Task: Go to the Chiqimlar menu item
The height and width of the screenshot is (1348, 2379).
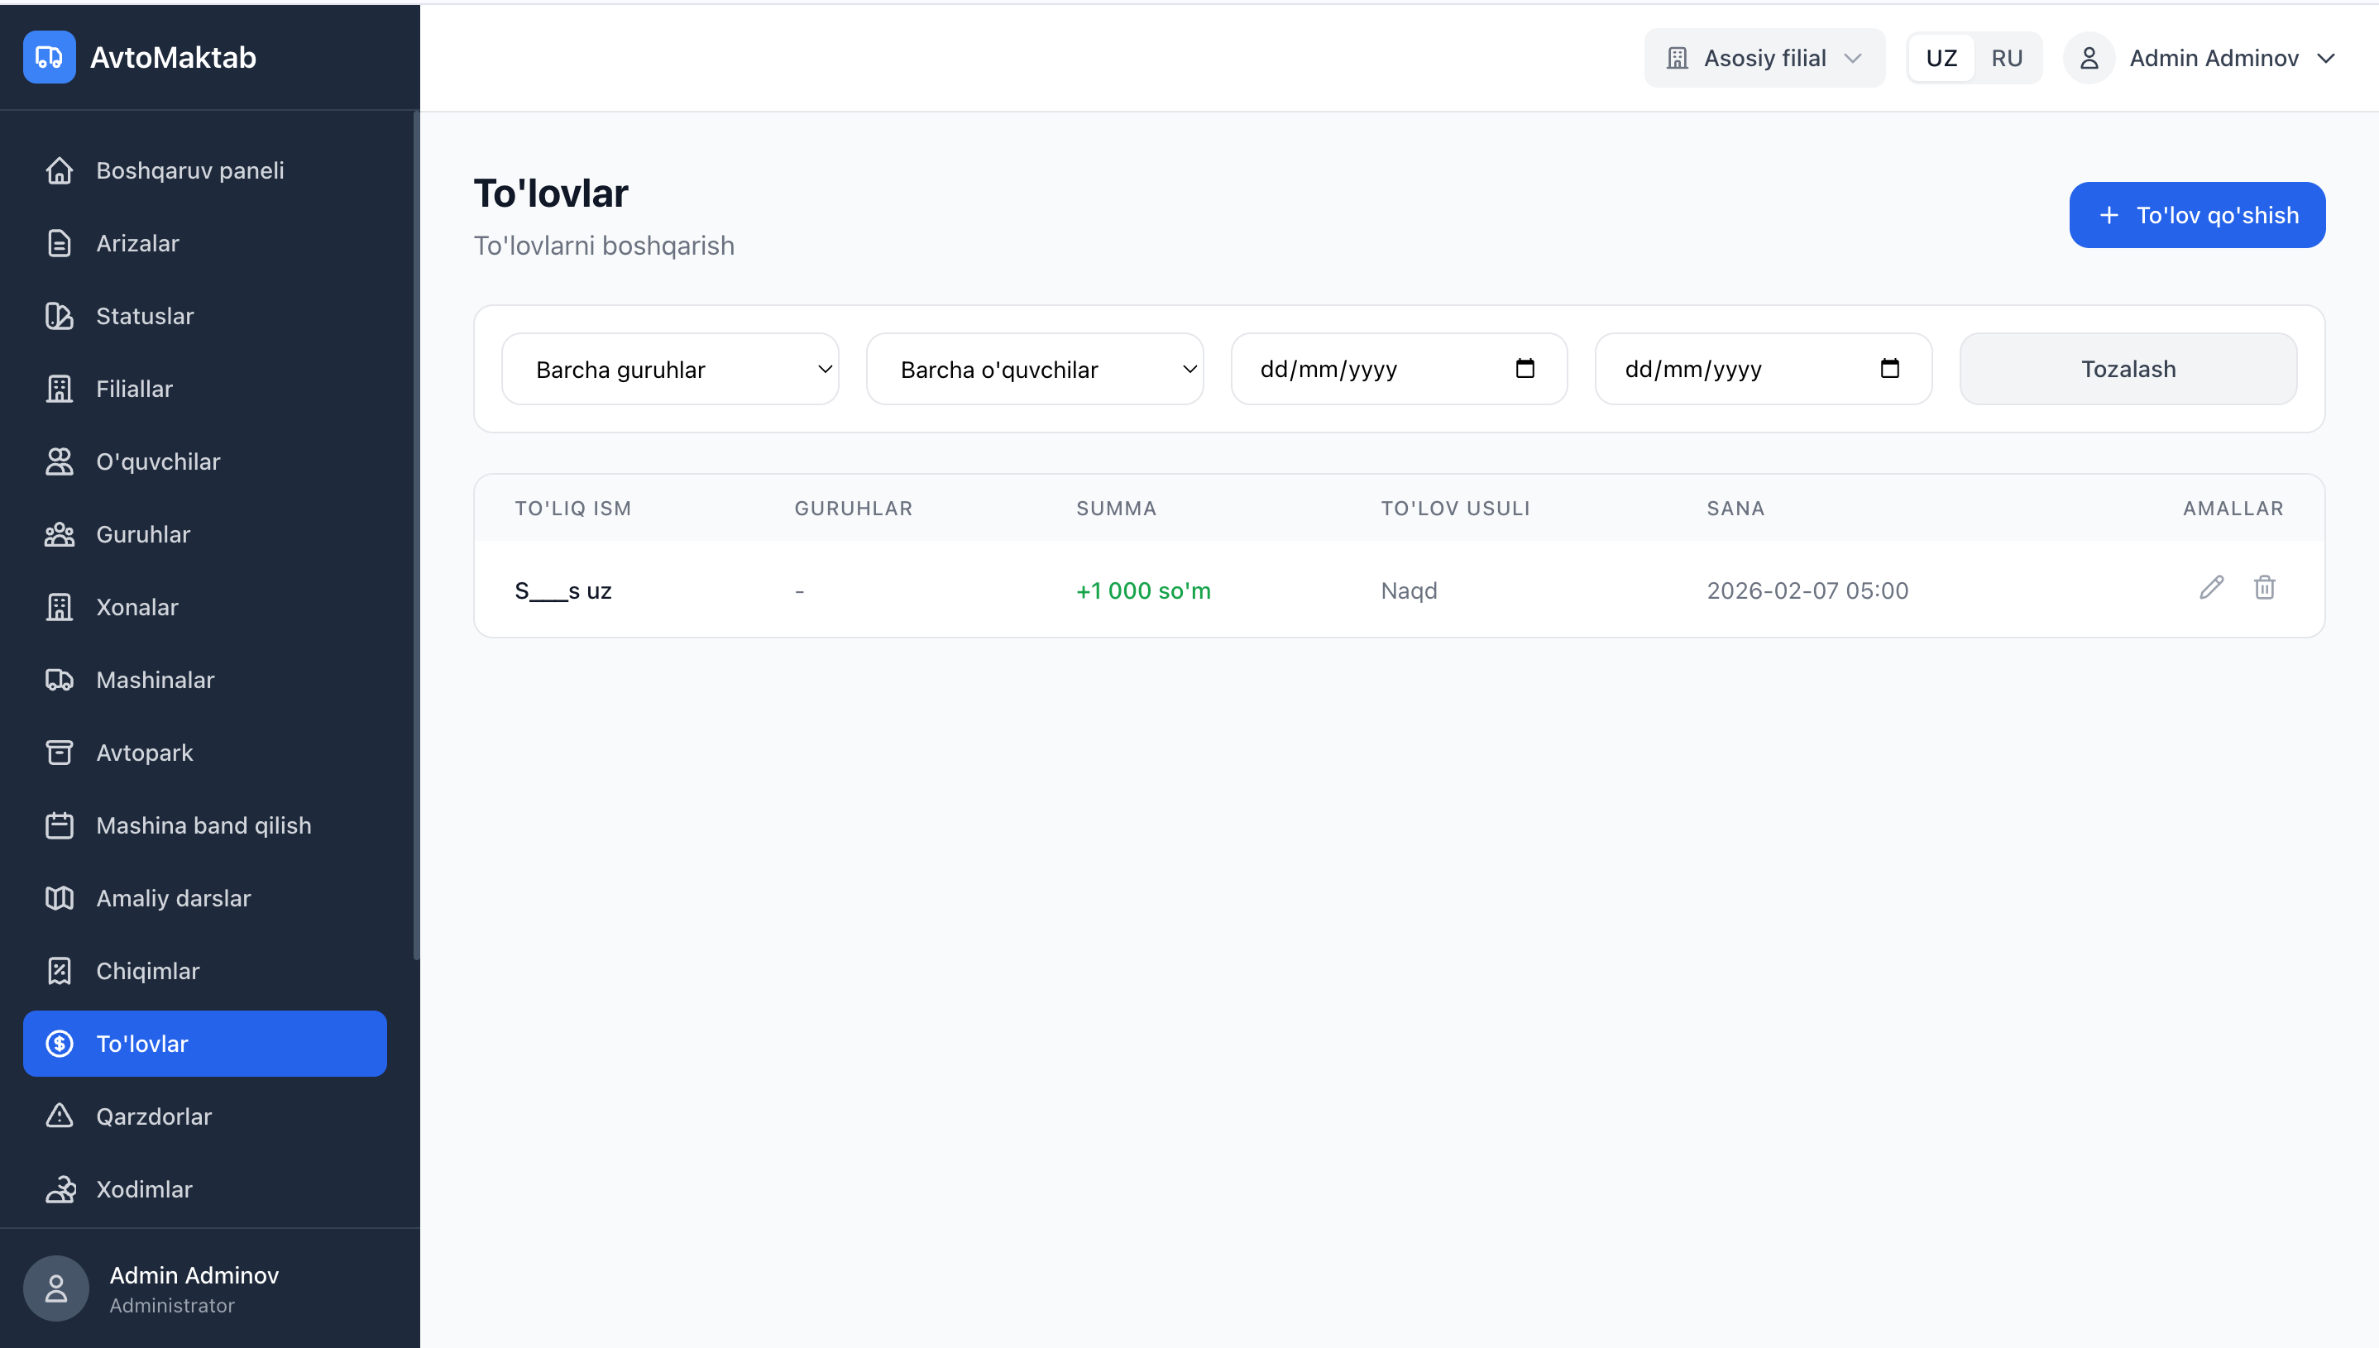Action: pos(147,970)
